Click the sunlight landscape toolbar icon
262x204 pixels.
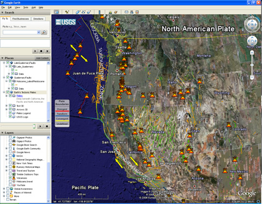pos(110,12)
